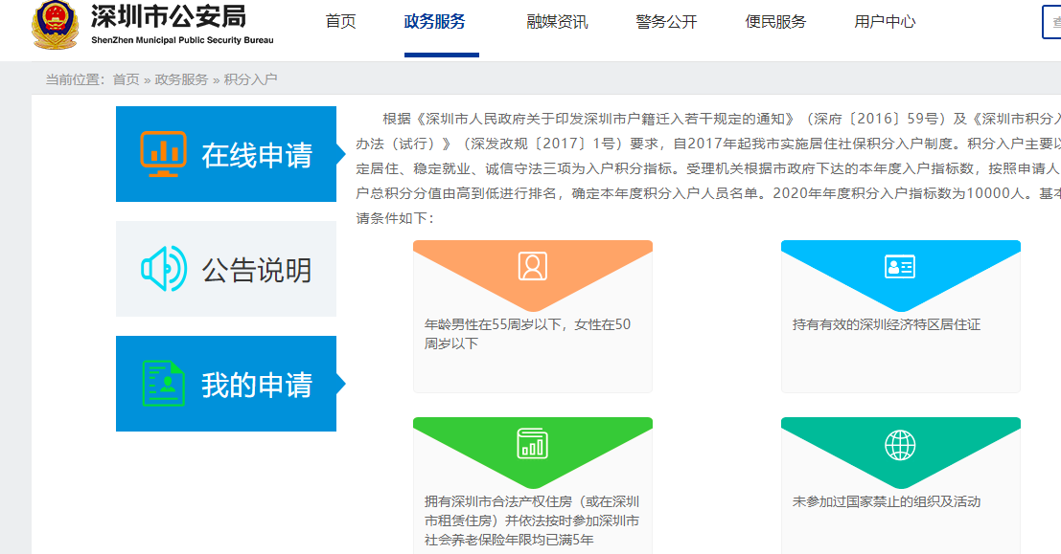Select the orange age requirement card
Image resolution: width=1061 pixels, height=554 pixels.
click(532, 316)
